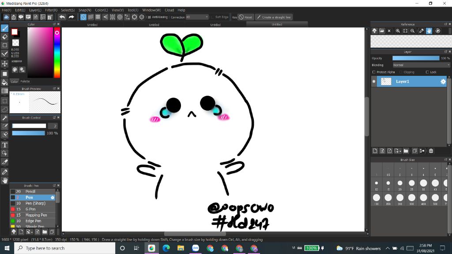
Task: Toggle the AntiAliasing checkbox
Action: [149, 17]
